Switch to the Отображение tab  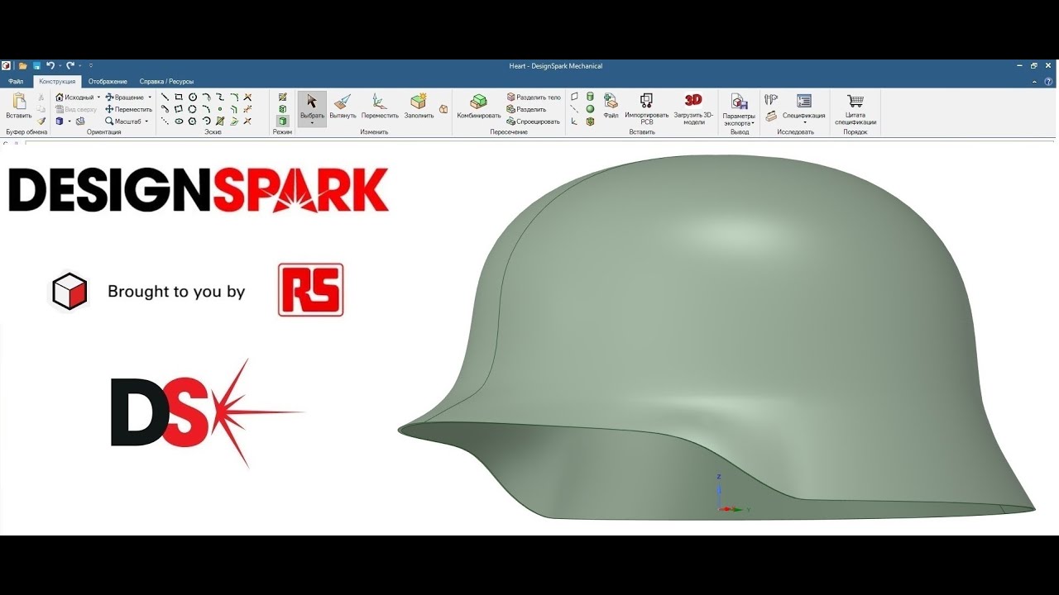(x=108, y=81)
